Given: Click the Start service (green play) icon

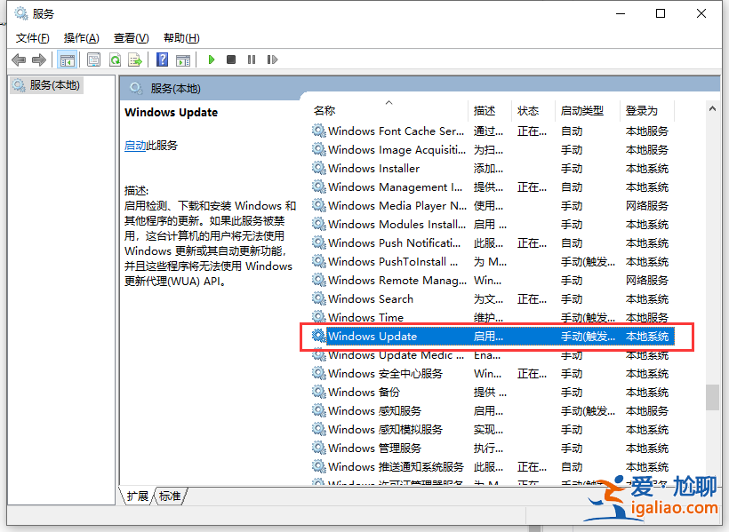Looking at the screenshot, I should [211, 60].
